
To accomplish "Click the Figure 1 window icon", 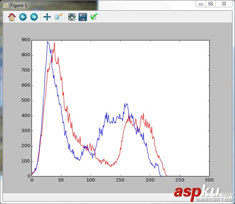I will pos(6,5).
